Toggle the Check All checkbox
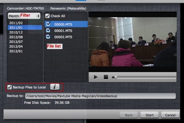Viewport: 184px width, 123px height. pos(47,16)
